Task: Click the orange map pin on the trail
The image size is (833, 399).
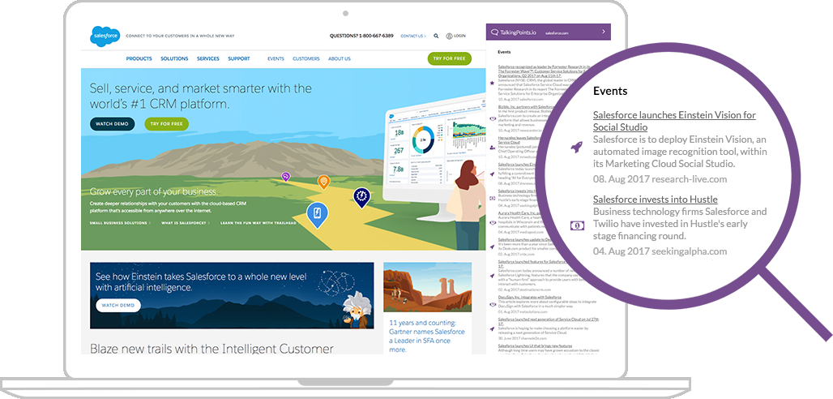Action: pyautogui.click(x=323, y=182)
